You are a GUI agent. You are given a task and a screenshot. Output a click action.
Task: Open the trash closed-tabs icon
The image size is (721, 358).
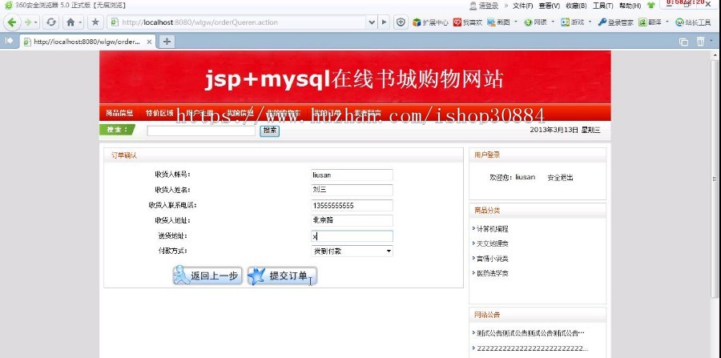coord(700,42)
